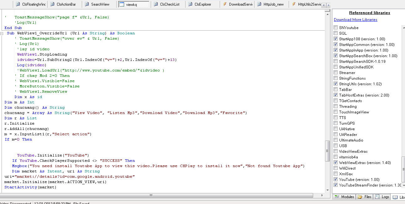Click the Referenced libraries heading
This screenshot has width=405, height=204.
click(370, 13)
